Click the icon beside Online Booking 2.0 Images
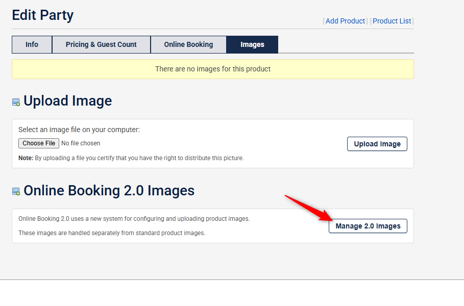The width and height of the screenshot is (464, 306). tap(16, 192)
